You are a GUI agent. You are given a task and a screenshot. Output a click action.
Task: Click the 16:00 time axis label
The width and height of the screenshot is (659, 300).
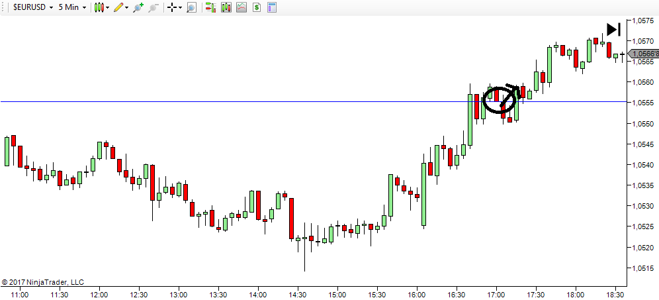click(x=416, y=294)
